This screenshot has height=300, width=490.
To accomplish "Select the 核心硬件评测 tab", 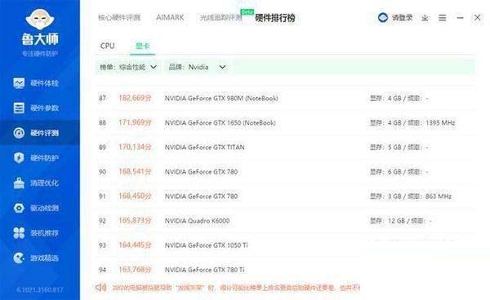I will pyautogui.click(x=119, y=17).
